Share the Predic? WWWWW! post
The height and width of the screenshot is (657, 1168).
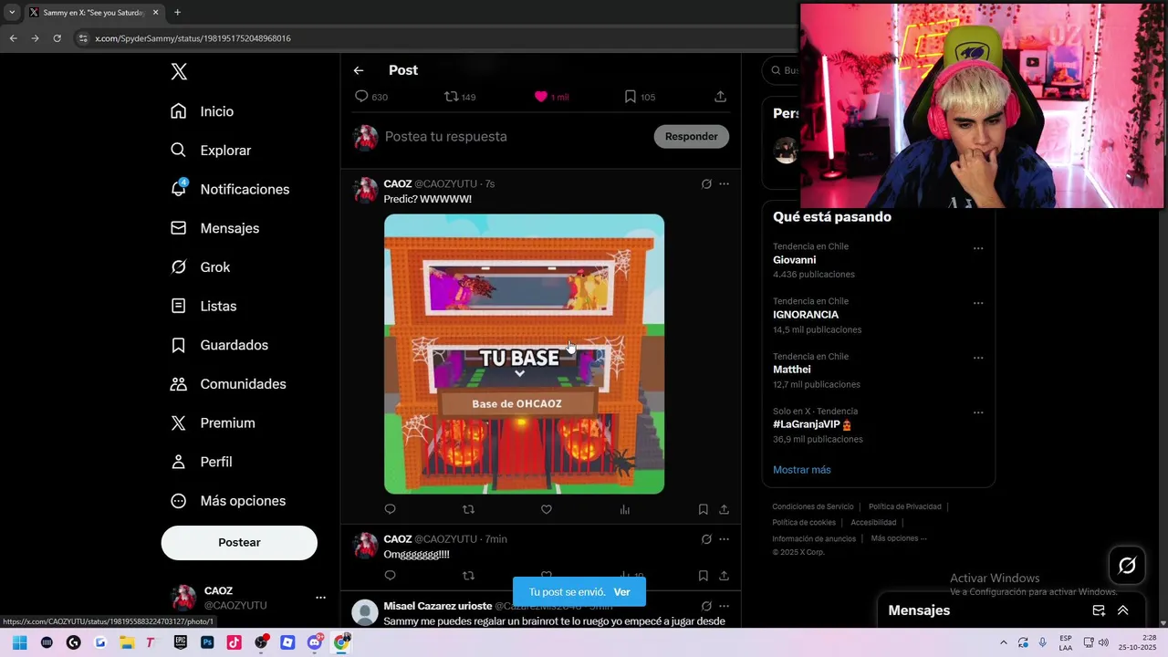pos(724,509)
